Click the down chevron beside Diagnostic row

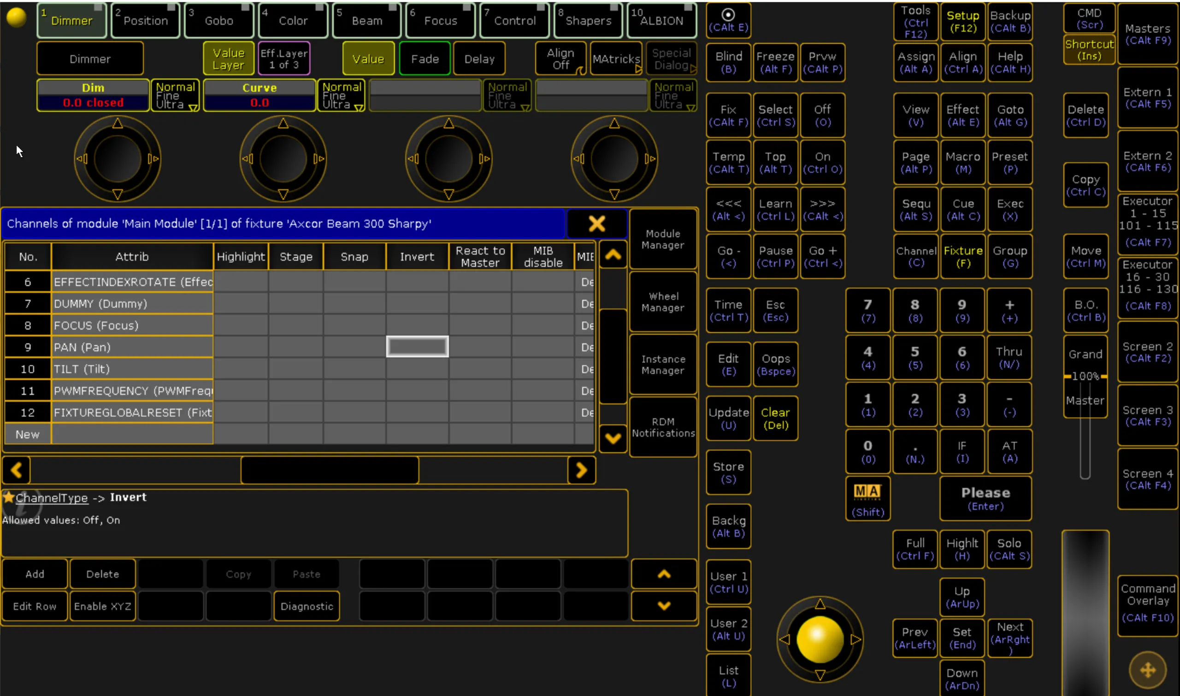coord(663,606)
